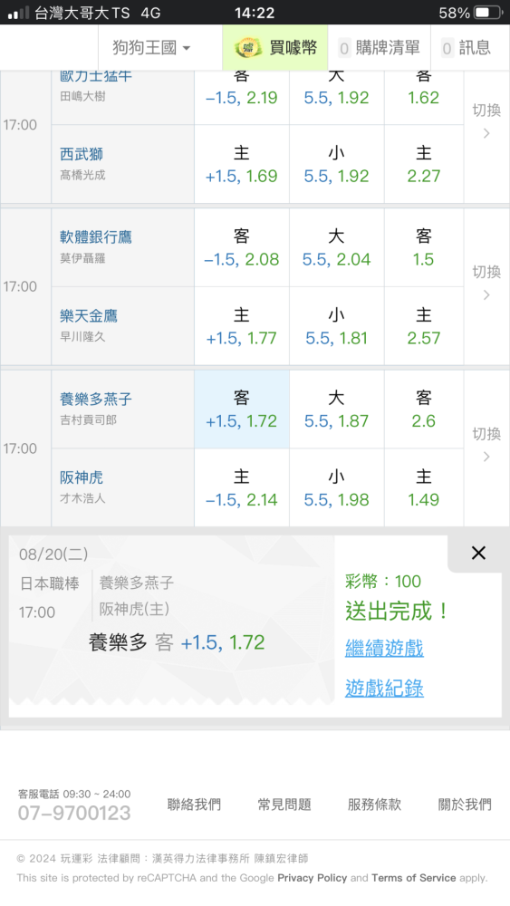Pick 主 2.27 moneyline for 西武獅

click(x=424, y=164)
